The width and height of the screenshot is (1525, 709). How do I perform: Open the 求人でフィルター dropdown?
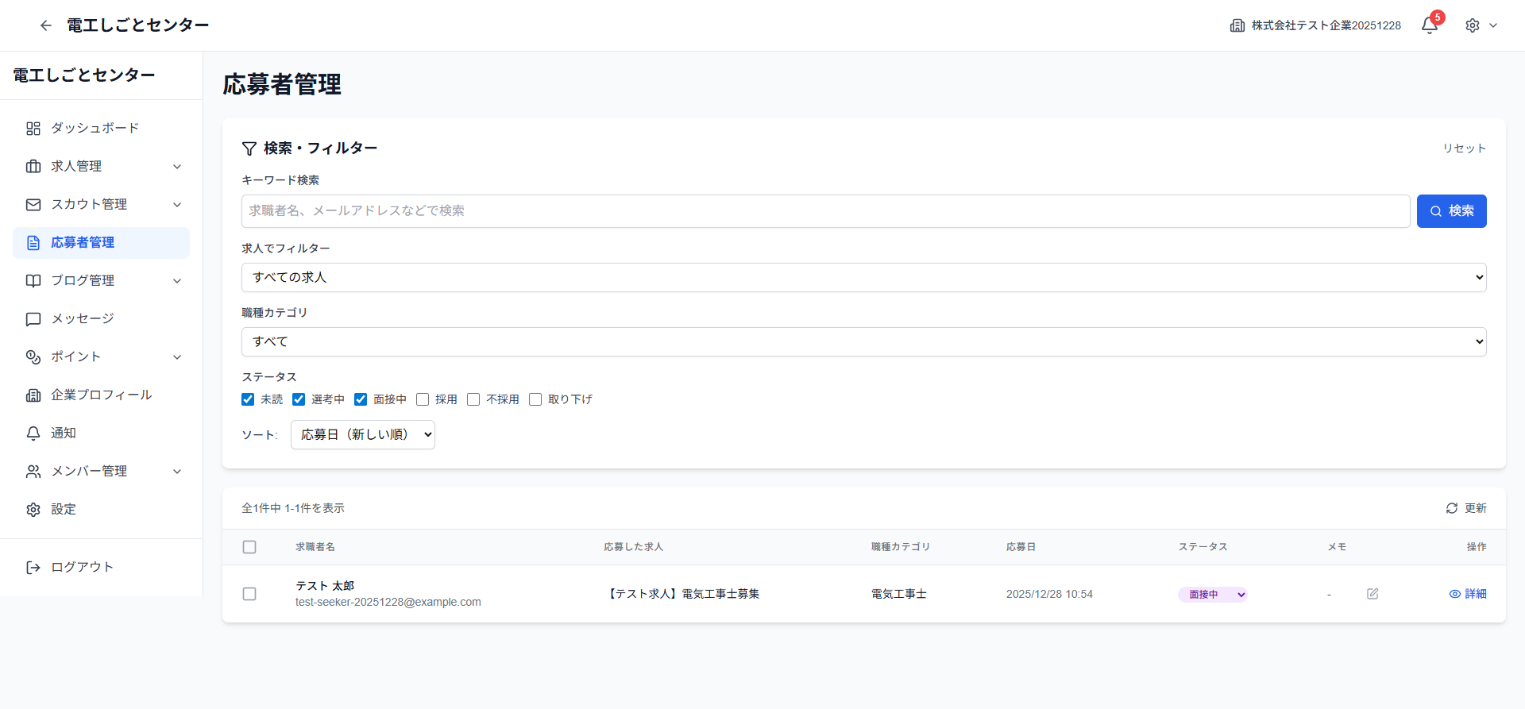tap(863, 277)
